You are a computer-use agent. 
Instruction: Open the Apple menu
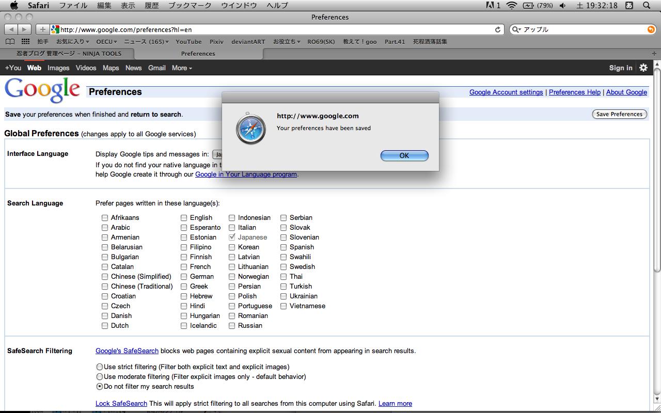14,6
